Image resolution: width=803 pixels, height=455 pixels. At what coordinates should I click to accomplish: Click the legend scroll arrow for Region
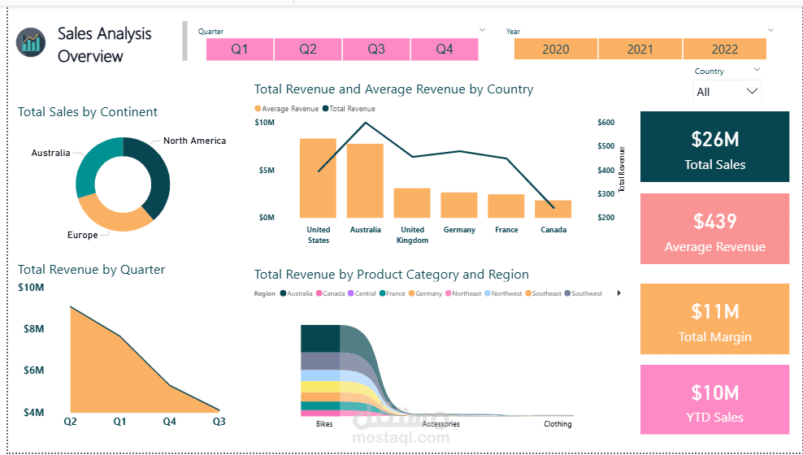point(619,293)
